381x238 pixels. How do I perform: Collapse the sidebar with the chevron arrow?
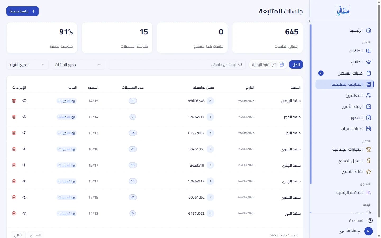309,21
